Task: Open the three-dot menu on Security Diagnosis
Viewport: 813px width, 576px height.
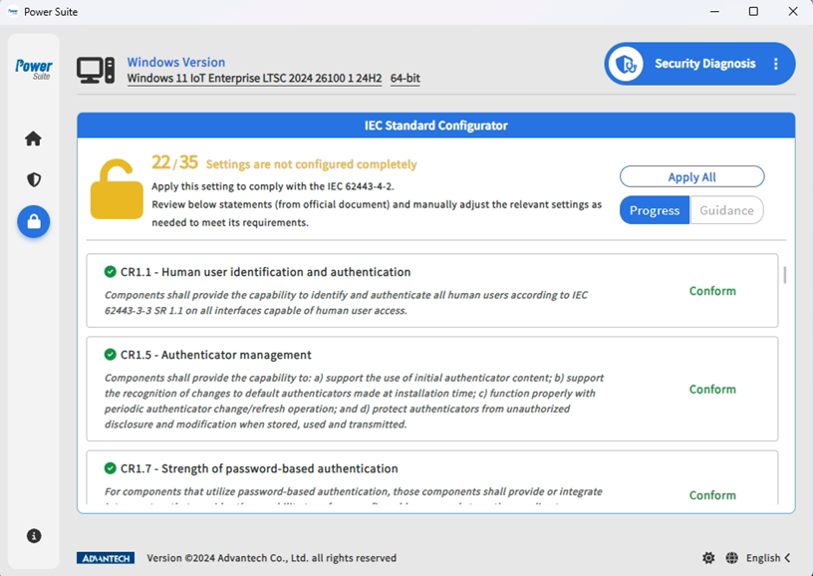Action: tap(776, 64)
